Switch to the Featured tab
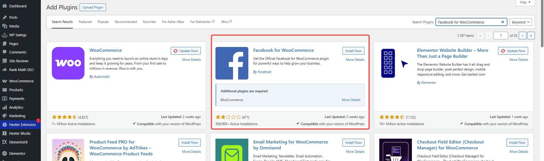Viewport: 544px width, 161px height. tap(85, 22)
